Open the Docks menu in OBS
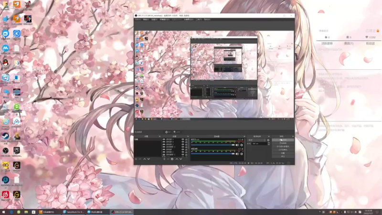The height and width of the screenshot is (215, 382). tap(164, 20)
